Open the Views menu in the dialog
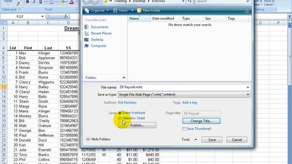292x164 pixels. [123, 10]
